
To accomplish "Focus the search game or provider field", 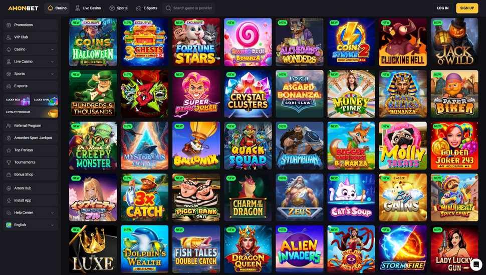I will point(189,8).
